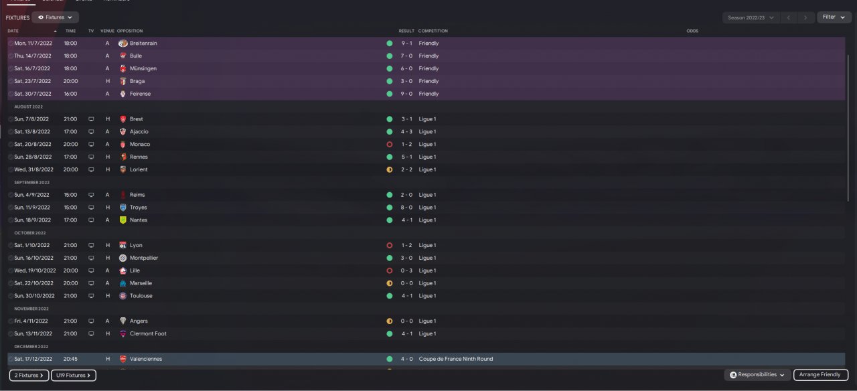Click the Nantes yellow crest icon
The width and height of the screenshot is (857, 391).
click(123, 220)
